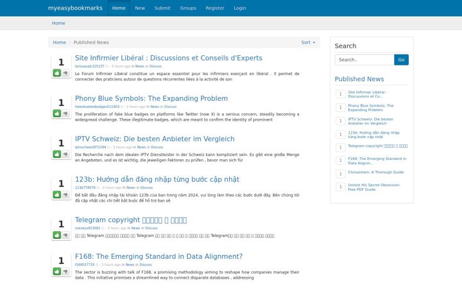Upvote the IPTV Schweiz post
The height and width of the screenshot is (289, 462).
coord(57,154)
